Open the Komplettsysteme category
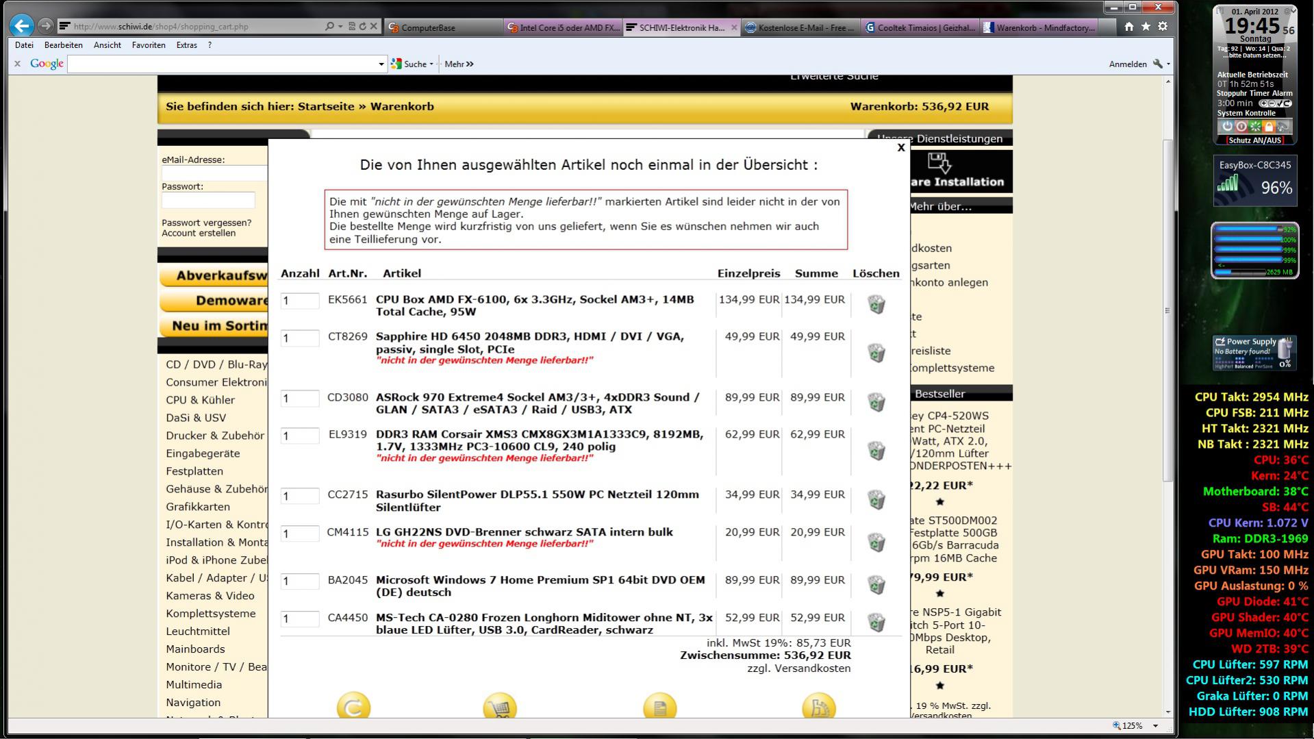The image size is (1314, 739). coord(211,614)
